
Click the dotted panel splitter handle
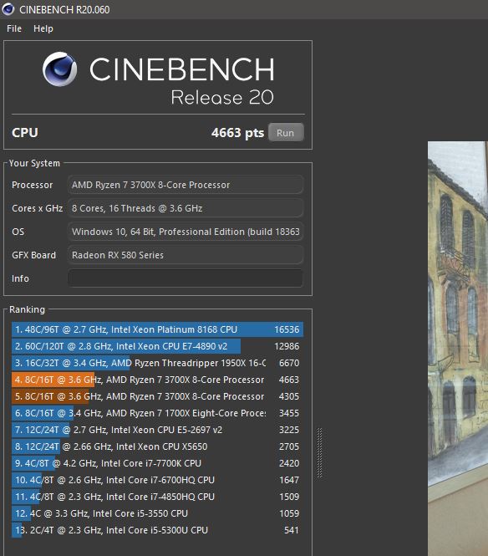[x=320, y=453]
